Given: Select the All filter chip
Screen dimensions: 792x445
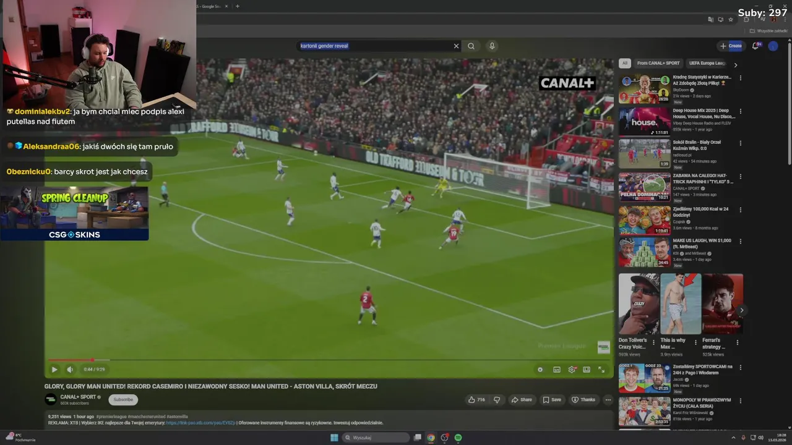Looking at the screenshot, I should (x=625, y=63).
